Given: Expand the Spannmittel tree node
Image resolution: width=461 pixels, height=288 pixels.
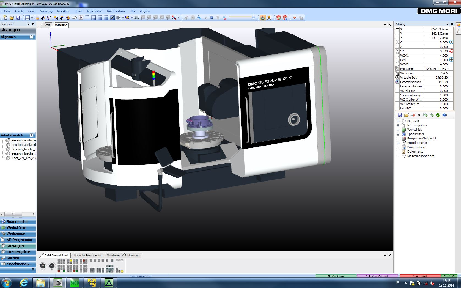Looking at the screenshot, I should coord(398,134).
